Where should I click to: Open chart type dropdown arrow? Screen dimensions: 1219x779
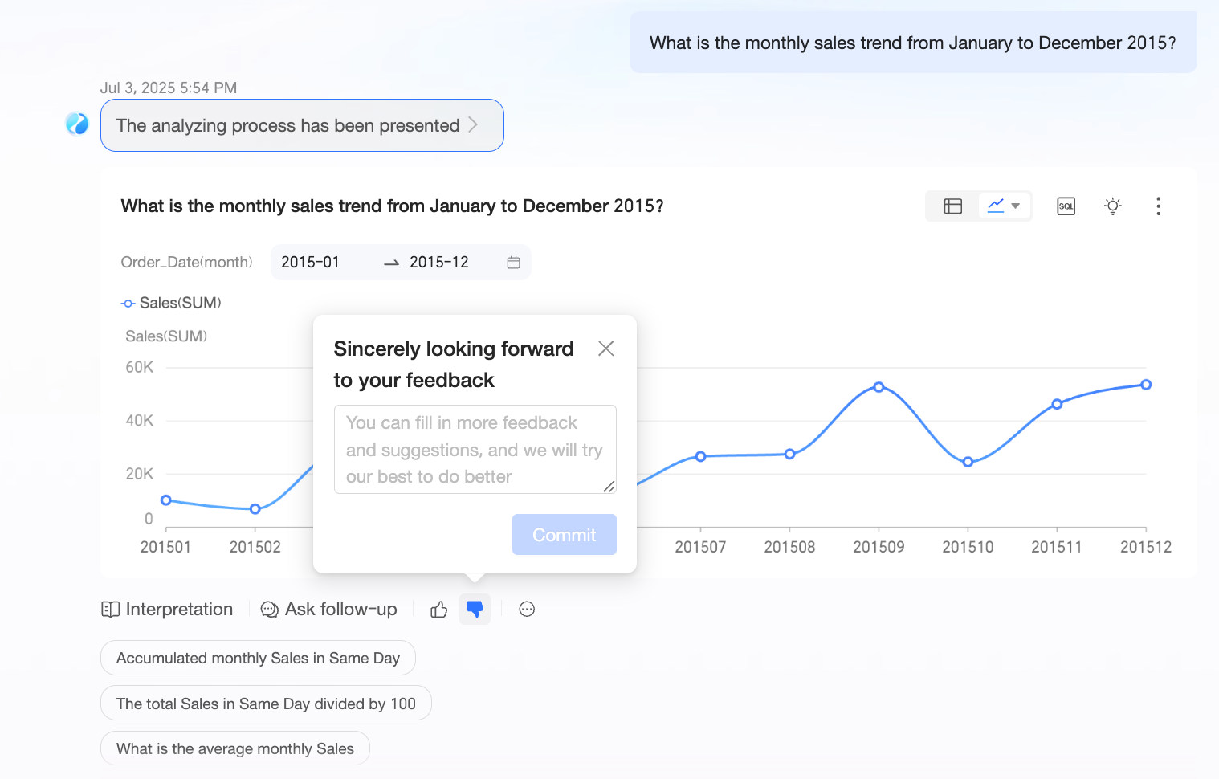(x=1016, y=206)
